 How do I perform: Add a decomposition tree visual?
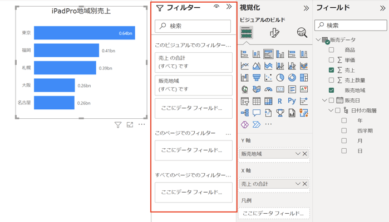tap(245, 113)
